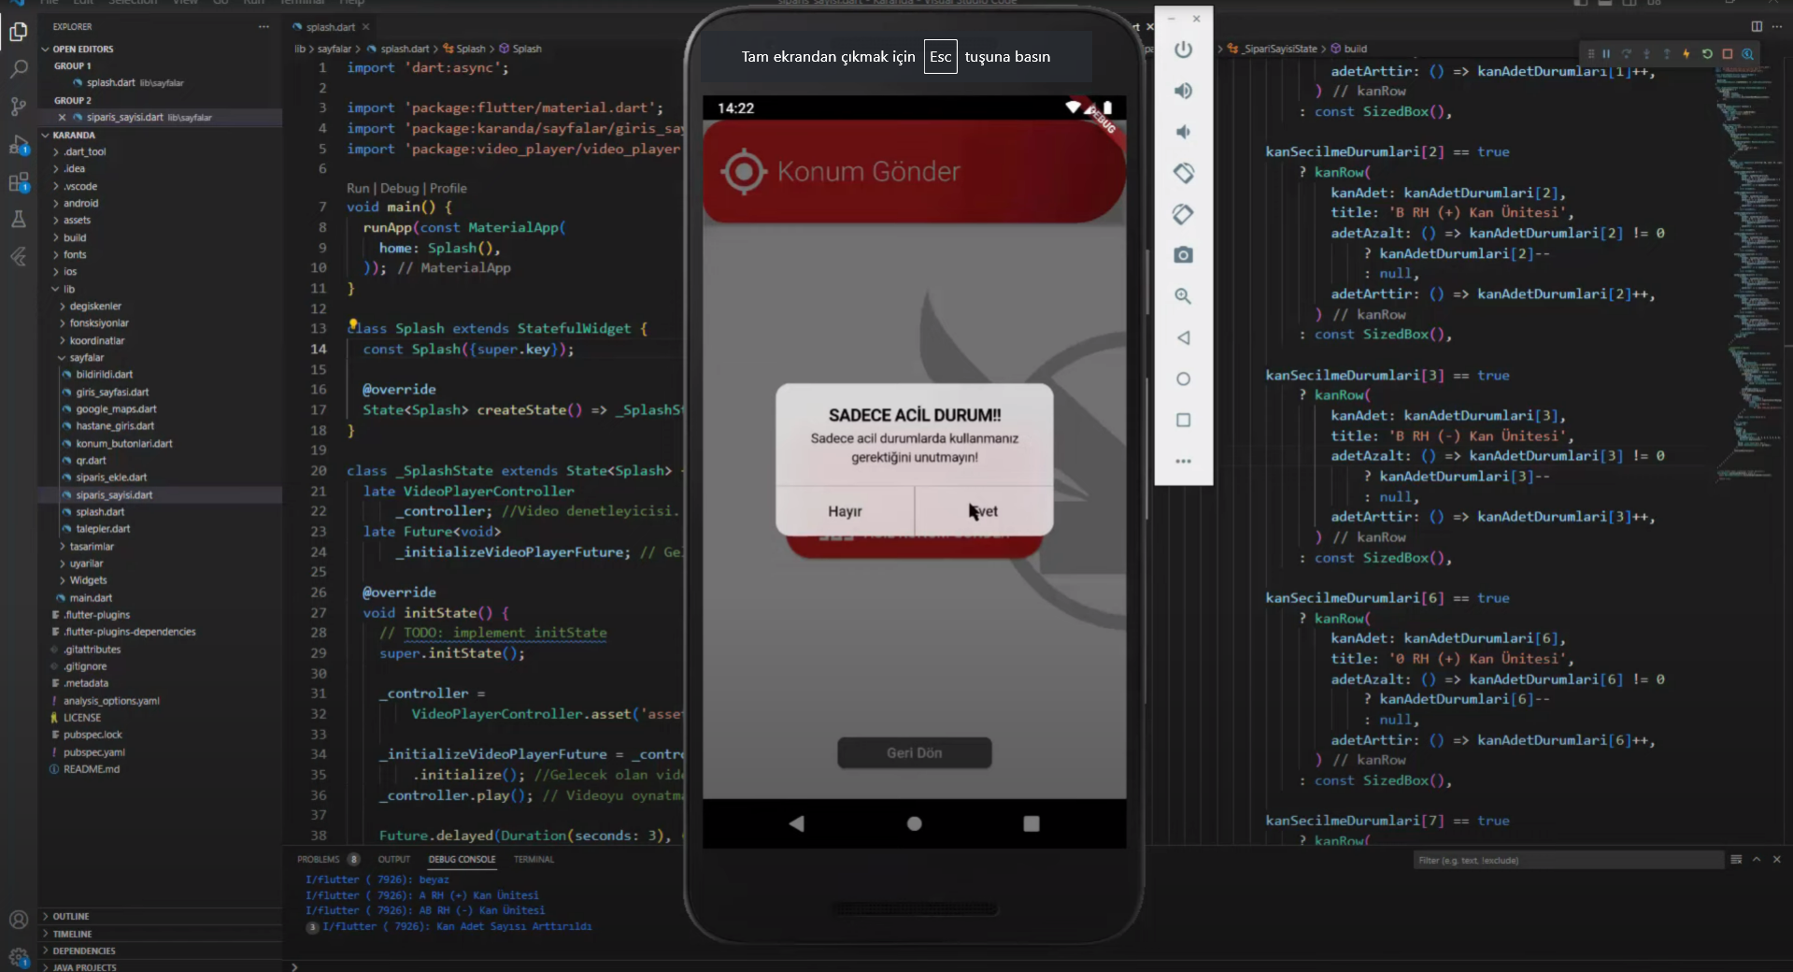Viewport: 1793px width, 972px height.
Task: Expand the tasarimlar folder
Action: point(91,546)
